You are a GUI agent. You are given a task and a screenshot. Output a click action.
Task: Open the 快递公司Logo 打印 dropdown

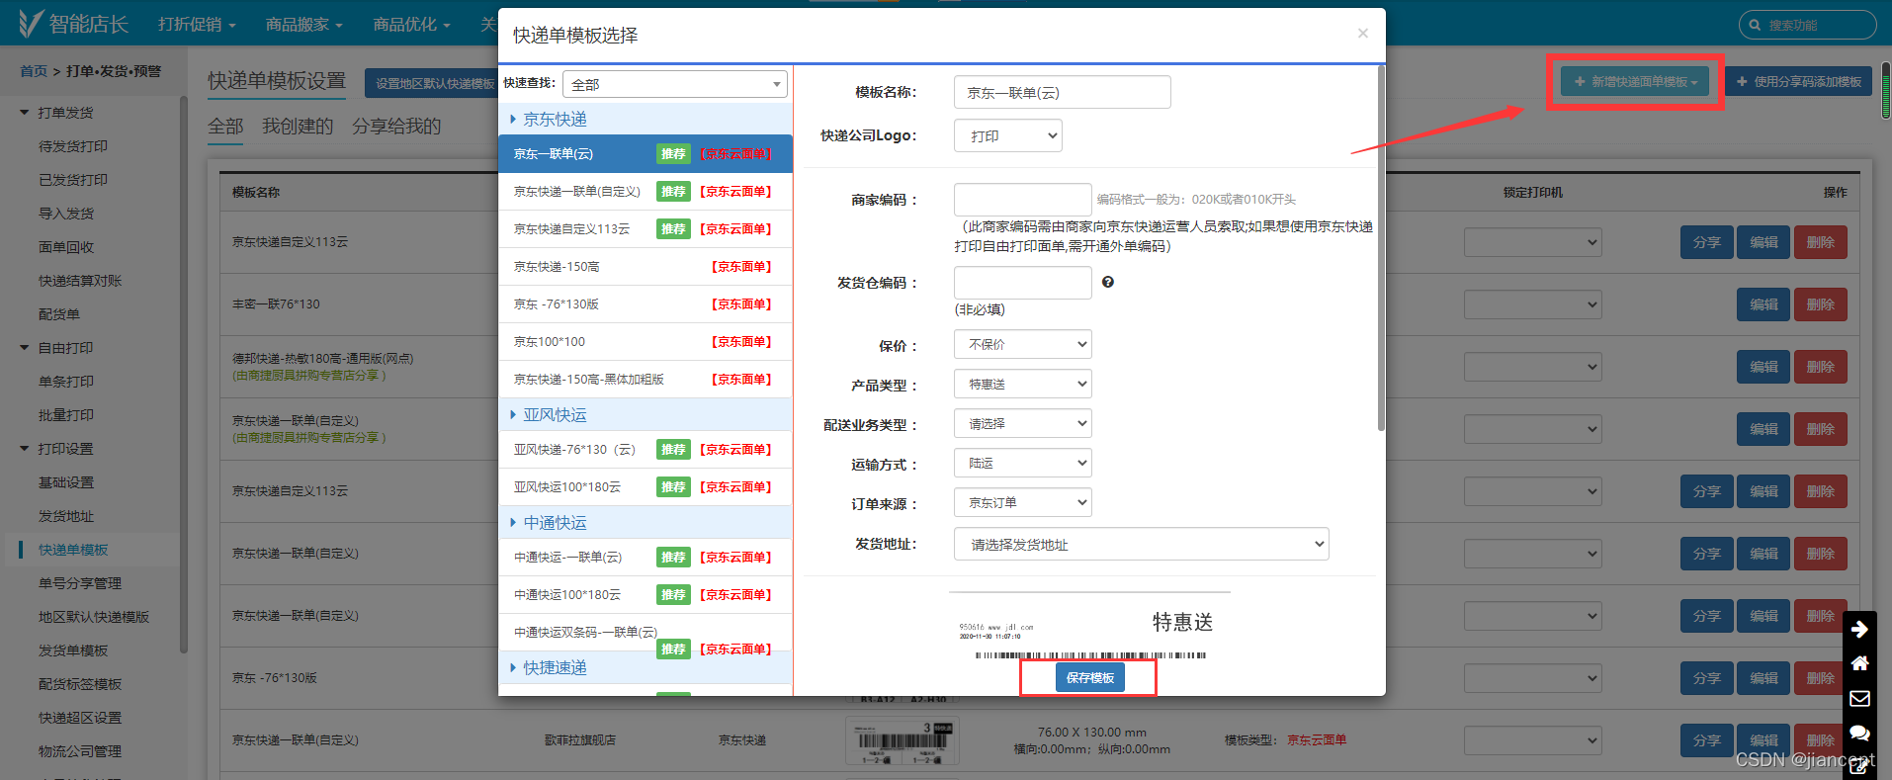coord(1008,135)
